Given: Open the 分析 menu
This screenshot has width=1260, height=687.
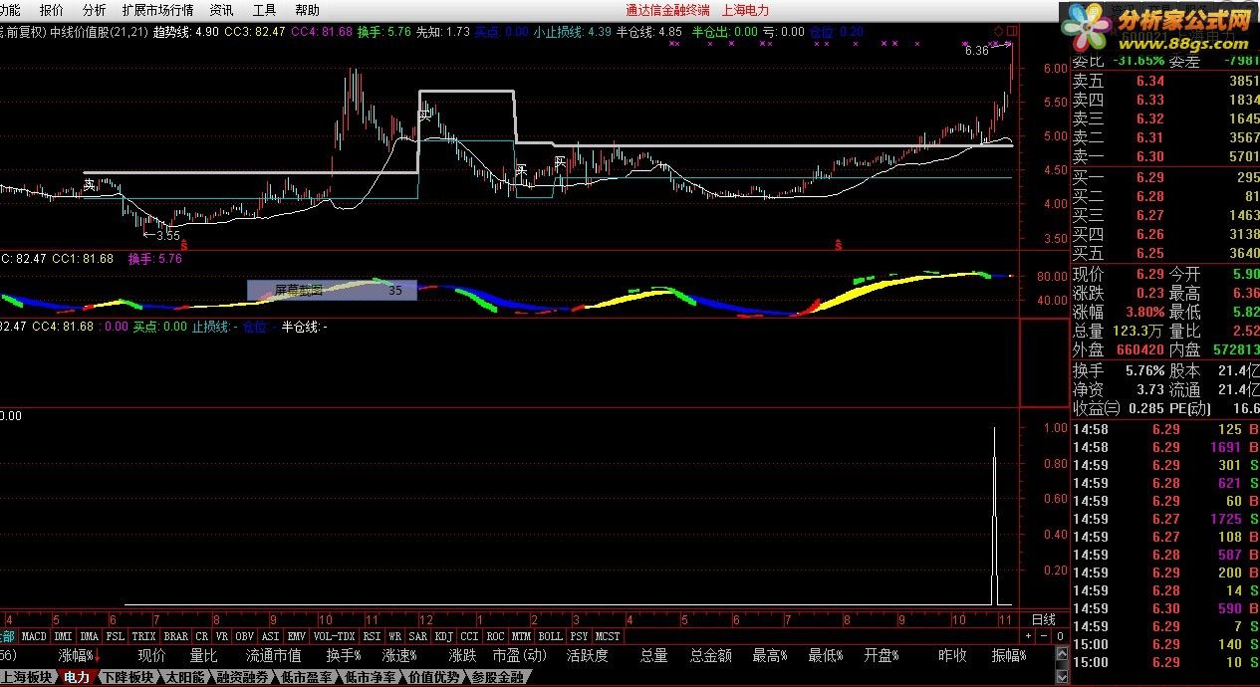Looking at the screenshot, I should point(94,10).
